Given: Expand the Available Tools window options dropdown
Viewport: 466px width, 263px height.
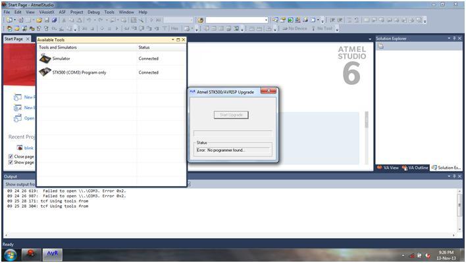Looking at the screenshot, I should click(173, 39).
